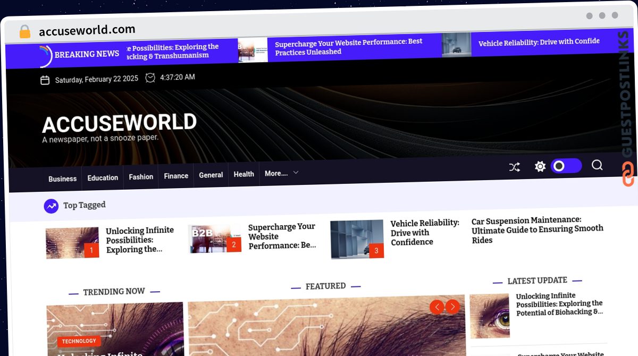Go to next featured slide arrow

click(452, 307)
